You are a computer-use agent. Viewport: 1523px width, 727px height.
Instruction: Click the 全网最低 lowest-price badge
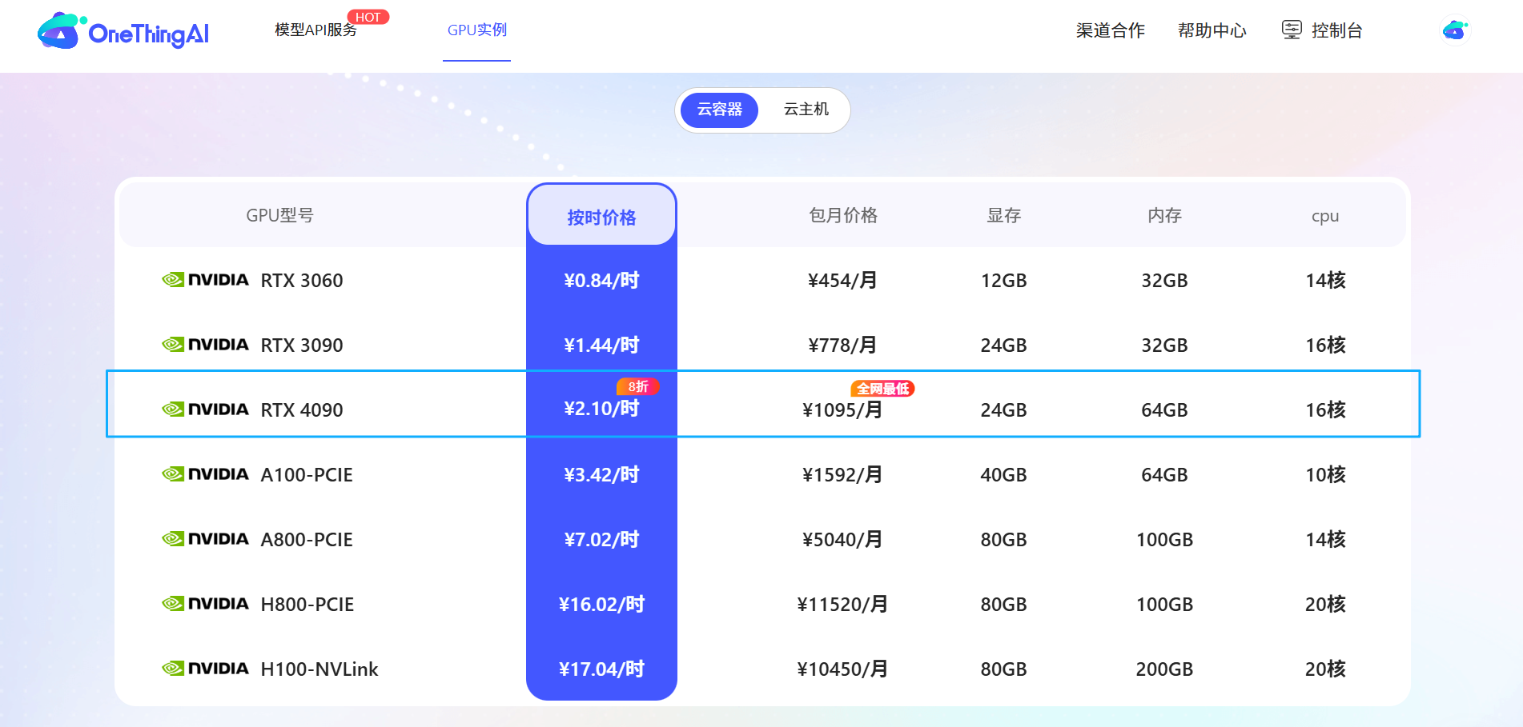point(882,389)
